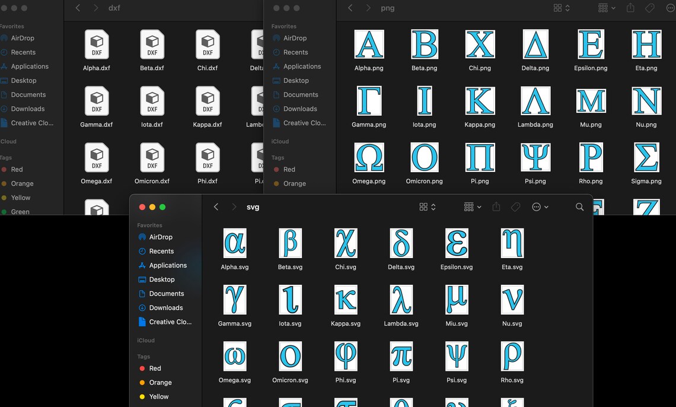Open Iota.png from the png window

coord(424,101)
